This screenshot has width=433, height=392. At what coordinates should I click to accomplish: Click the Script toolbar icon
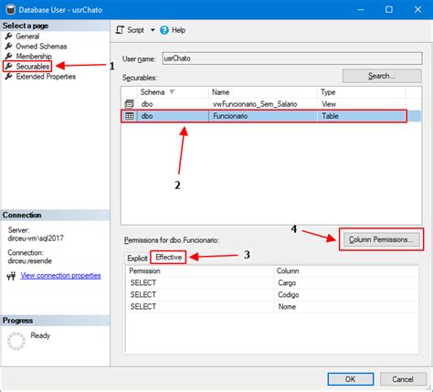120,30
